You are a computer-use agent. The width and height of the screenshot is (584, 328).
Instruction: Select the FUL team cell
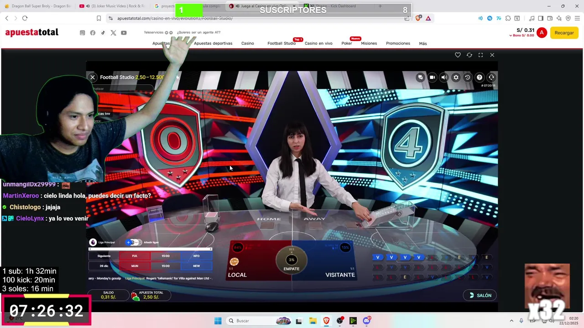135,256
